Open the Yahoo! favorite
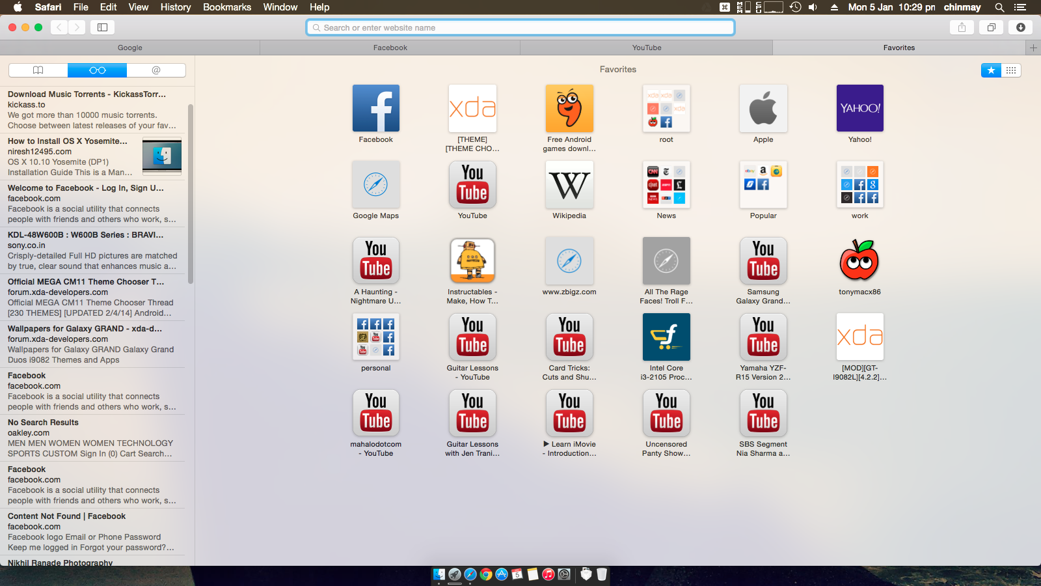Image resolution: width=1041 pixels, height=586 pixels. click(860, 108)
